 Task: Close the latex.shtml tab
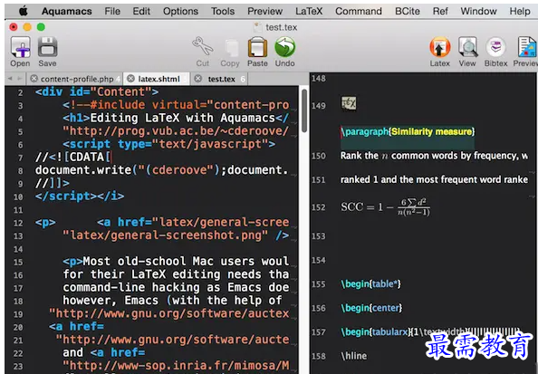tap(130, 79)
